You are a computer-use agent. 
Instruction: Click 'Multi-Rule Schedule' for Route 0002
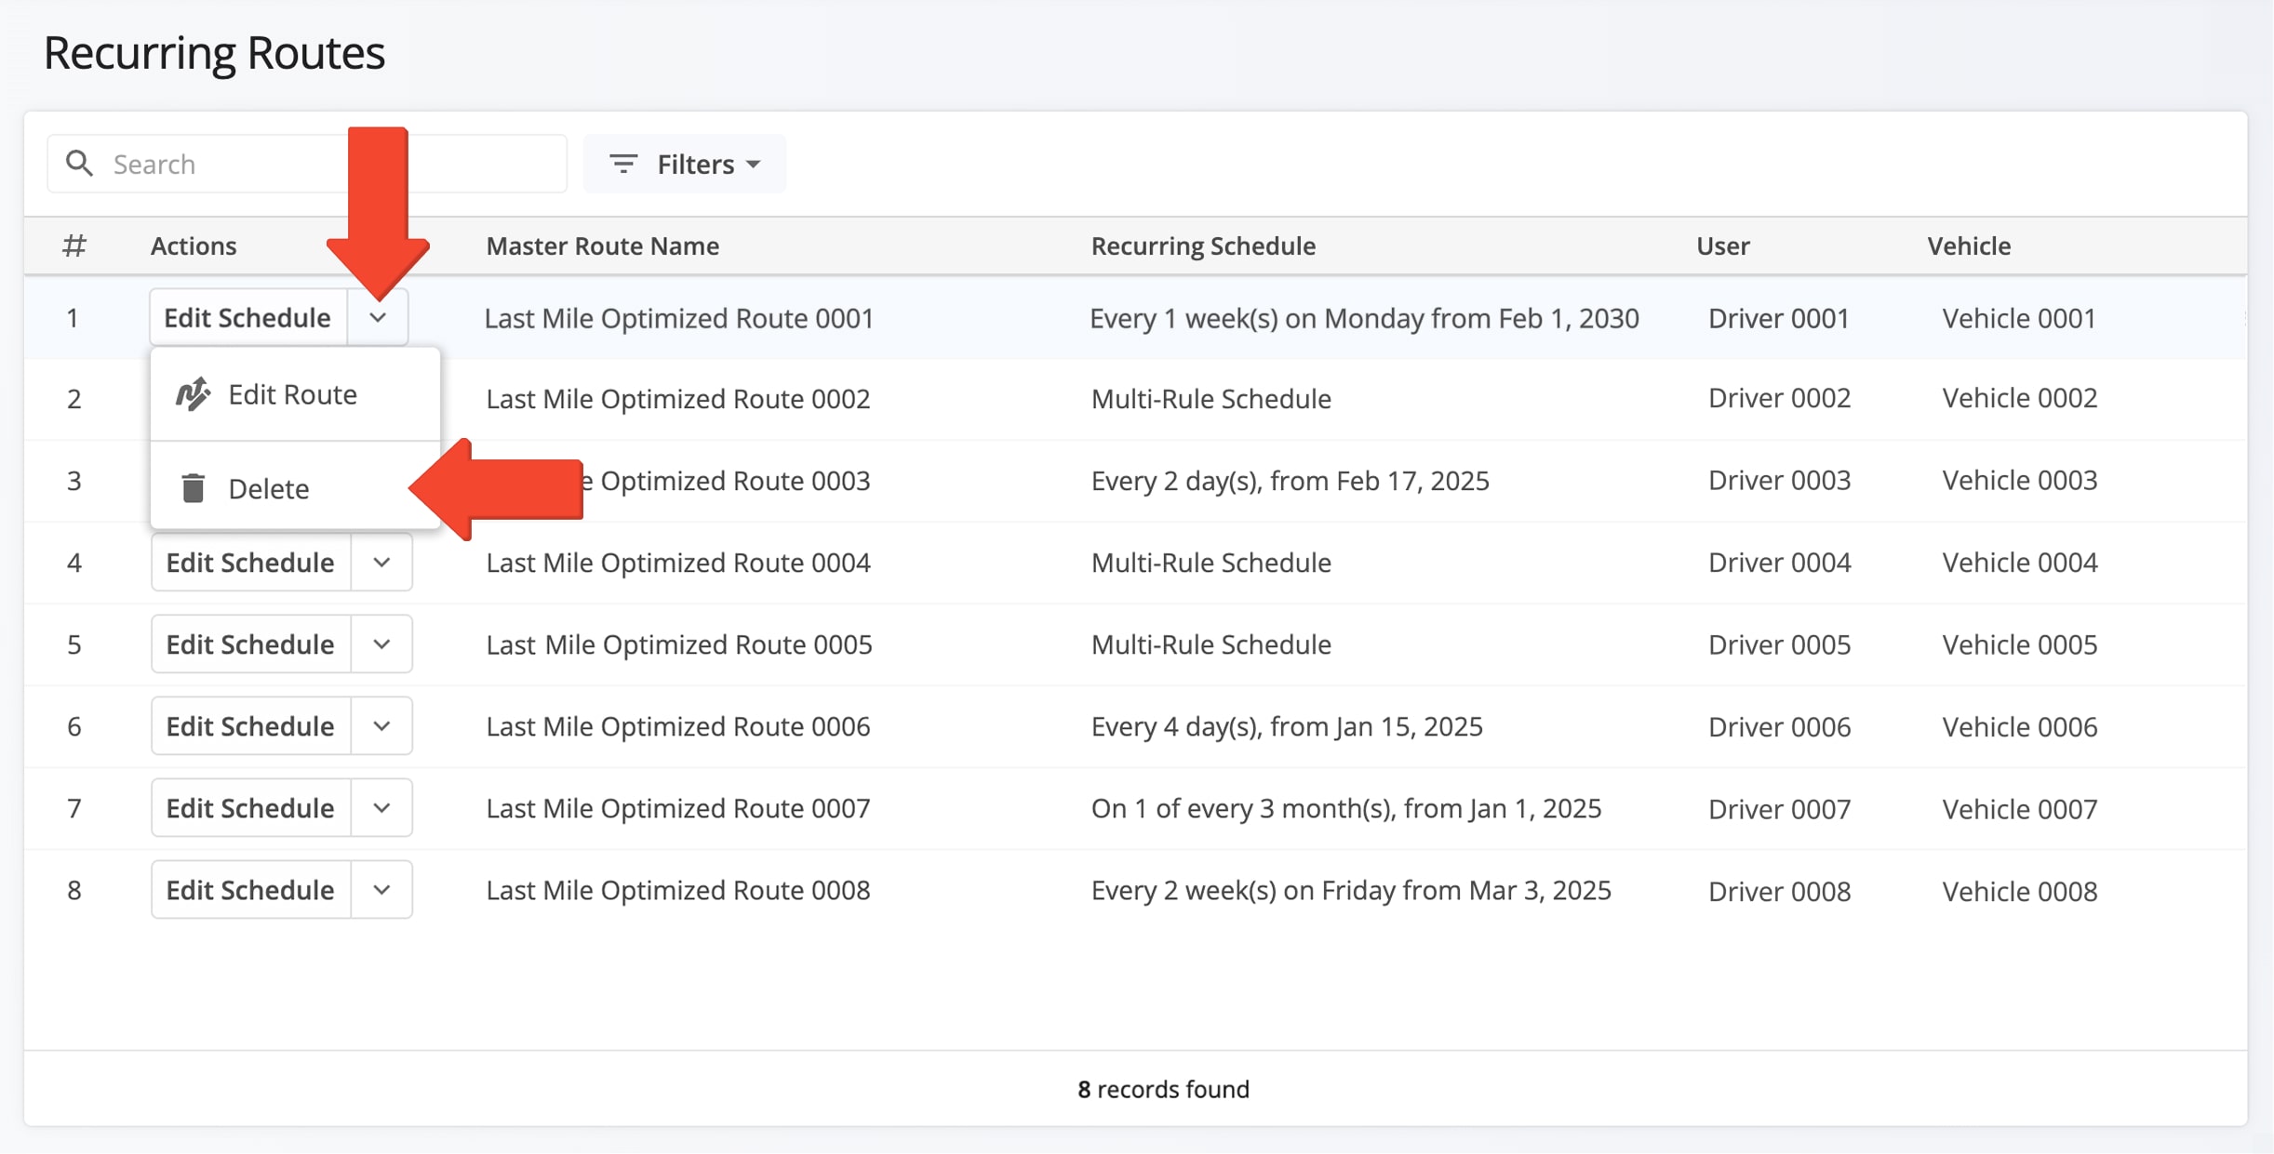click(1211, 399)
